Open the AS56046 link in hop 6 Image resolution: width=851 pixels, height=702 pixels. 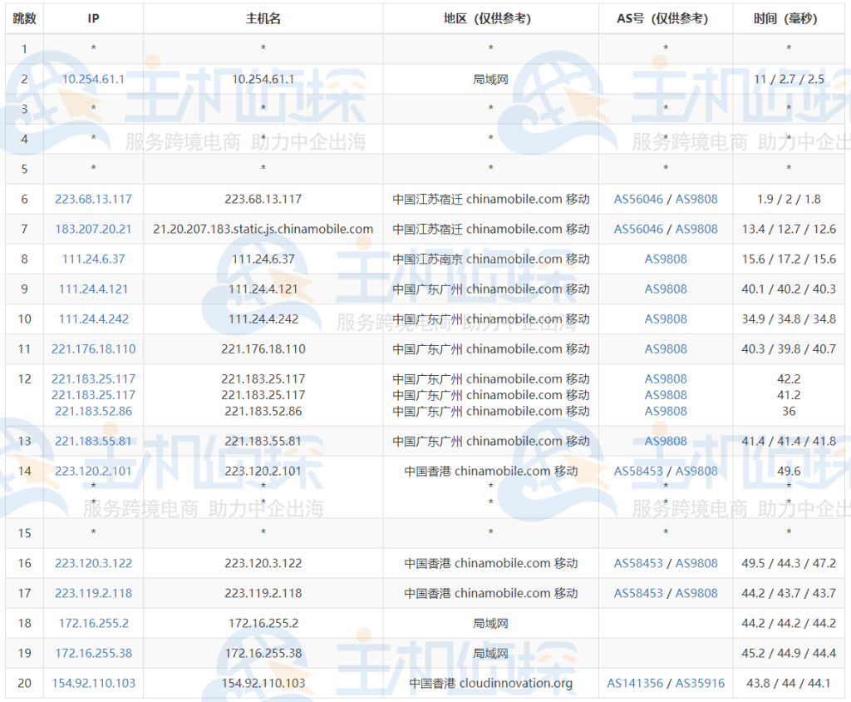[638, 199]
